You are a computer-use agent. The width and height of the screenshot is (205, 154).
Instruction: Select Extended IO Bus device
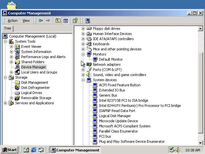tap(112, 90)
